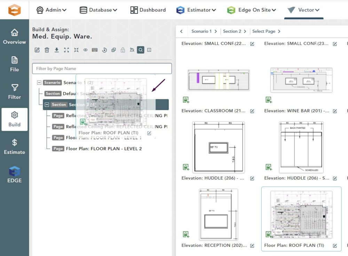348x256 pixels.
Task: Open the edit icon beside Elevation: CLASSROOM
Action: click(x=252, y=111)
